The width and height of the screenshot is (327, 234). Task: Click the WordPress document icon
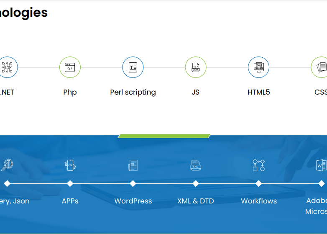133,165
